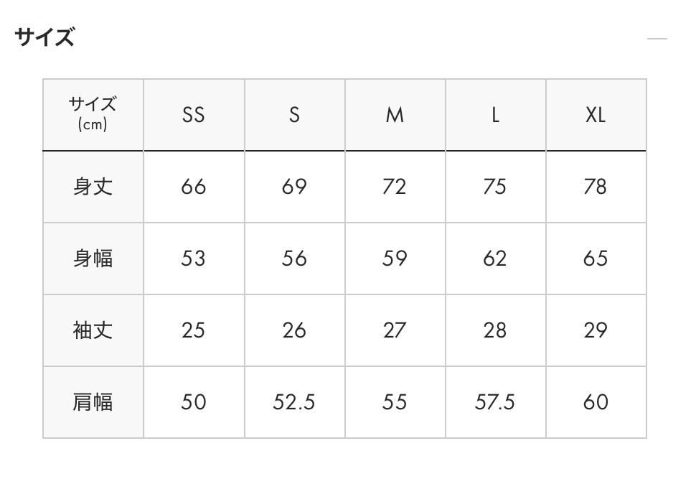The image size is (696, 502).
Task: Click the L size column header
Action: 495,115
